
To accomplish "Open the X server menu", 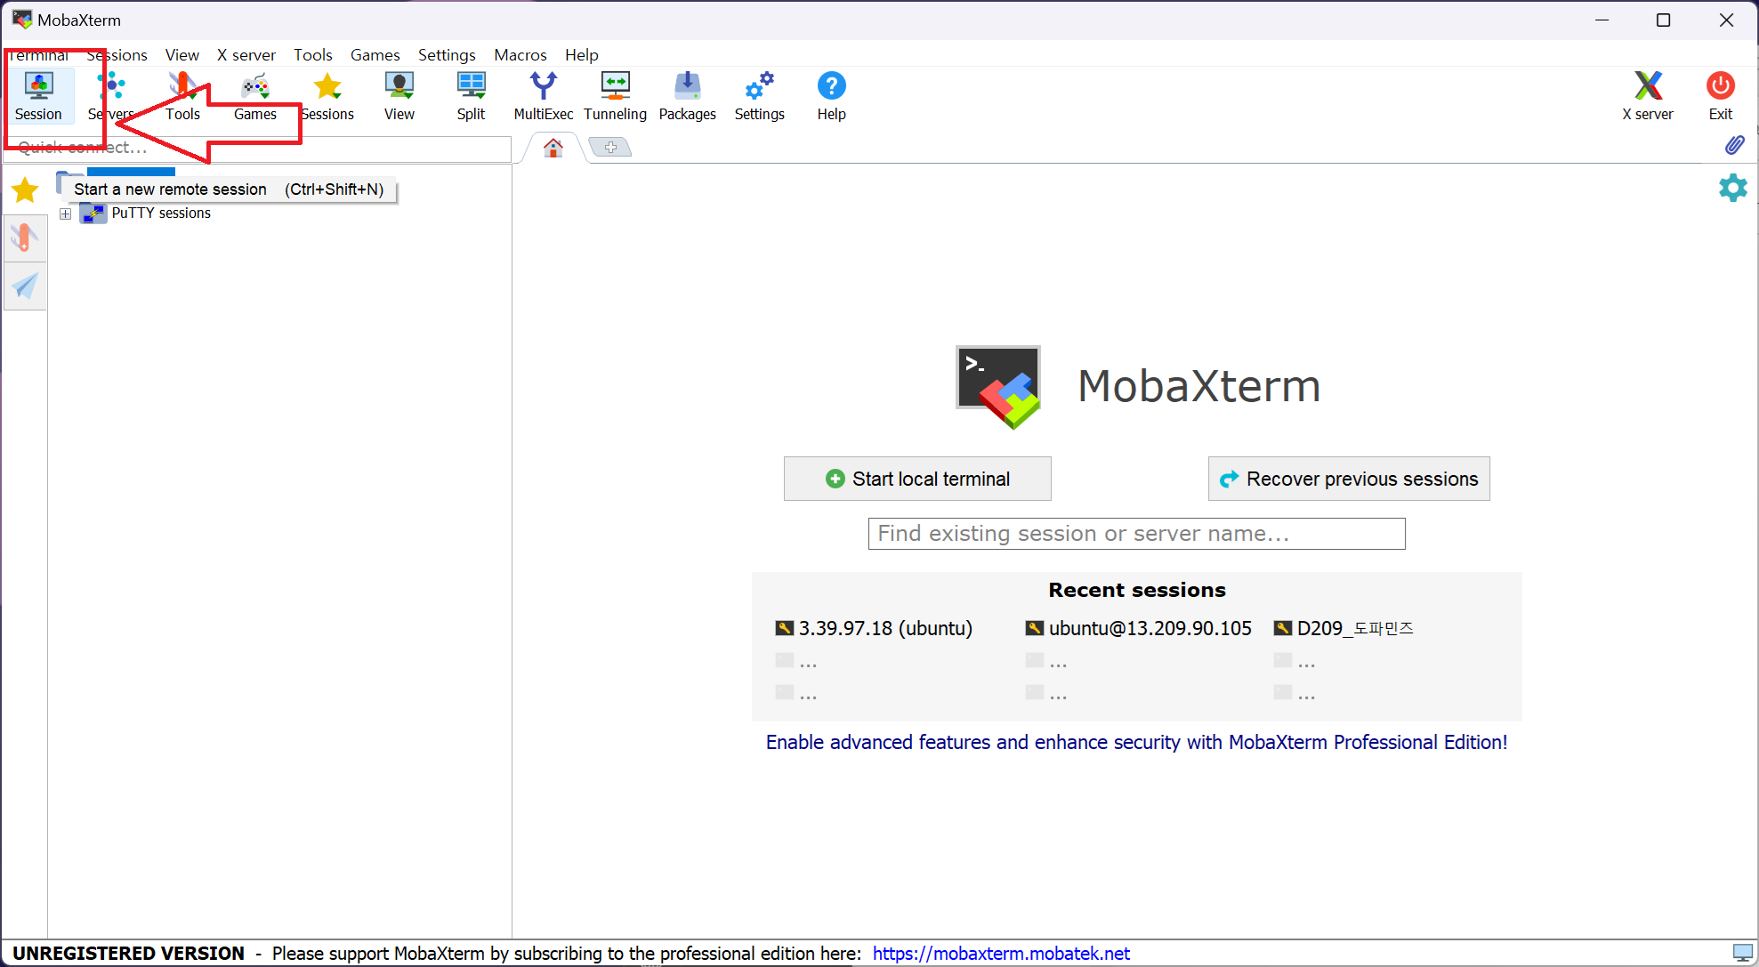I will 246,55.
